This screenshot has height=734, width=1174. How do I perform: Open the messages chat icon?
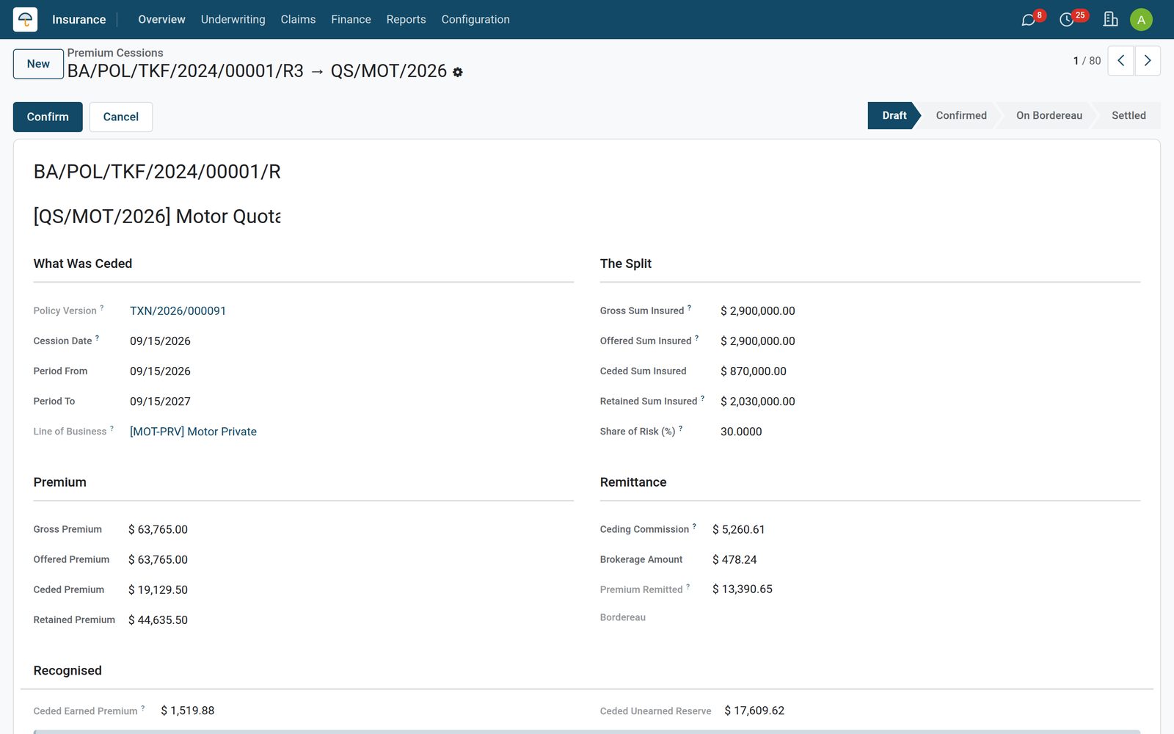point(1029,20)
